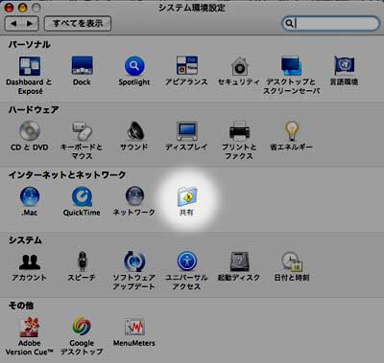The width and height of the screenshot is (384, 363).
Task: Minimize window with the yellow button
Action: point(23,7)
